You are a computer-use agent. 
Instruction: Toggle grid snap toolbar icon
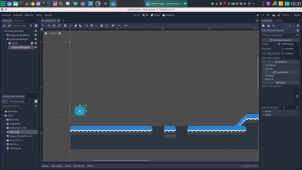pos(92,25)
